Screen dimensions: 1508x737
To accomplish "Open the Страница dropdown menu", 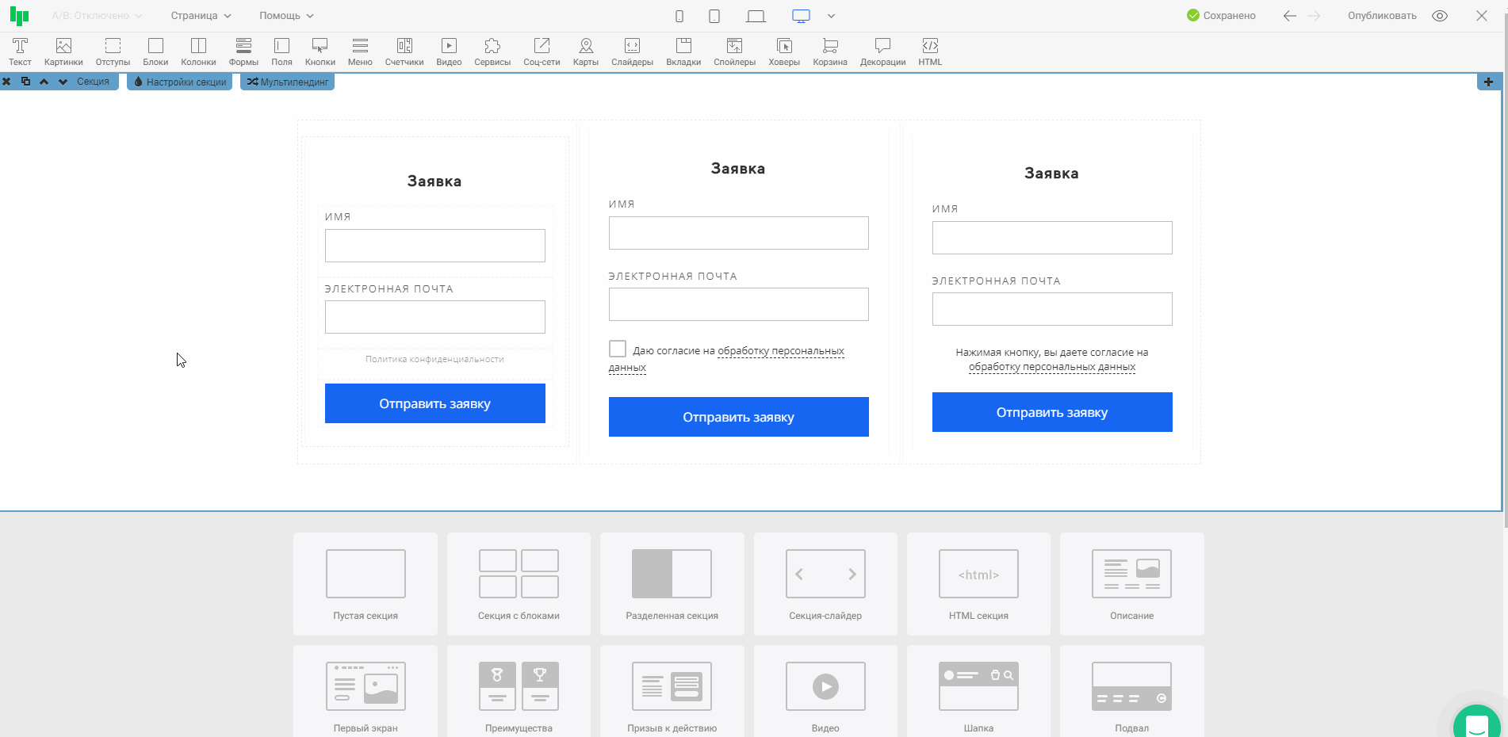I will (x=201, y=16).
